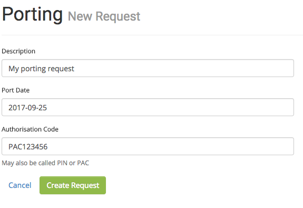Focus the Authorisation Code input field
Image resolution: width=303 pixels, height=208 pixels.
[148, 146]
